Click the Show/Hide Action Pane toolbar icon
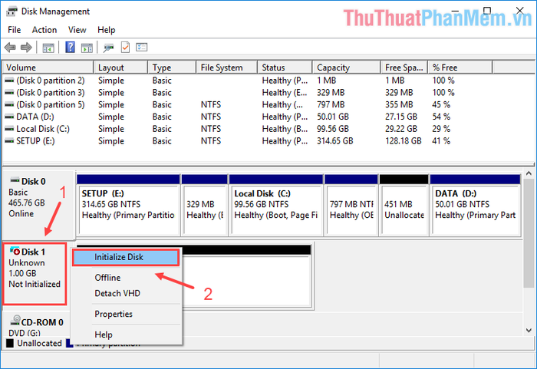537x369 pixels. (x=87, y=48)
